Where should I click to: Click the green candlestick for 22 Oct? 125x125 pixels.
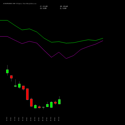point(35,106)
